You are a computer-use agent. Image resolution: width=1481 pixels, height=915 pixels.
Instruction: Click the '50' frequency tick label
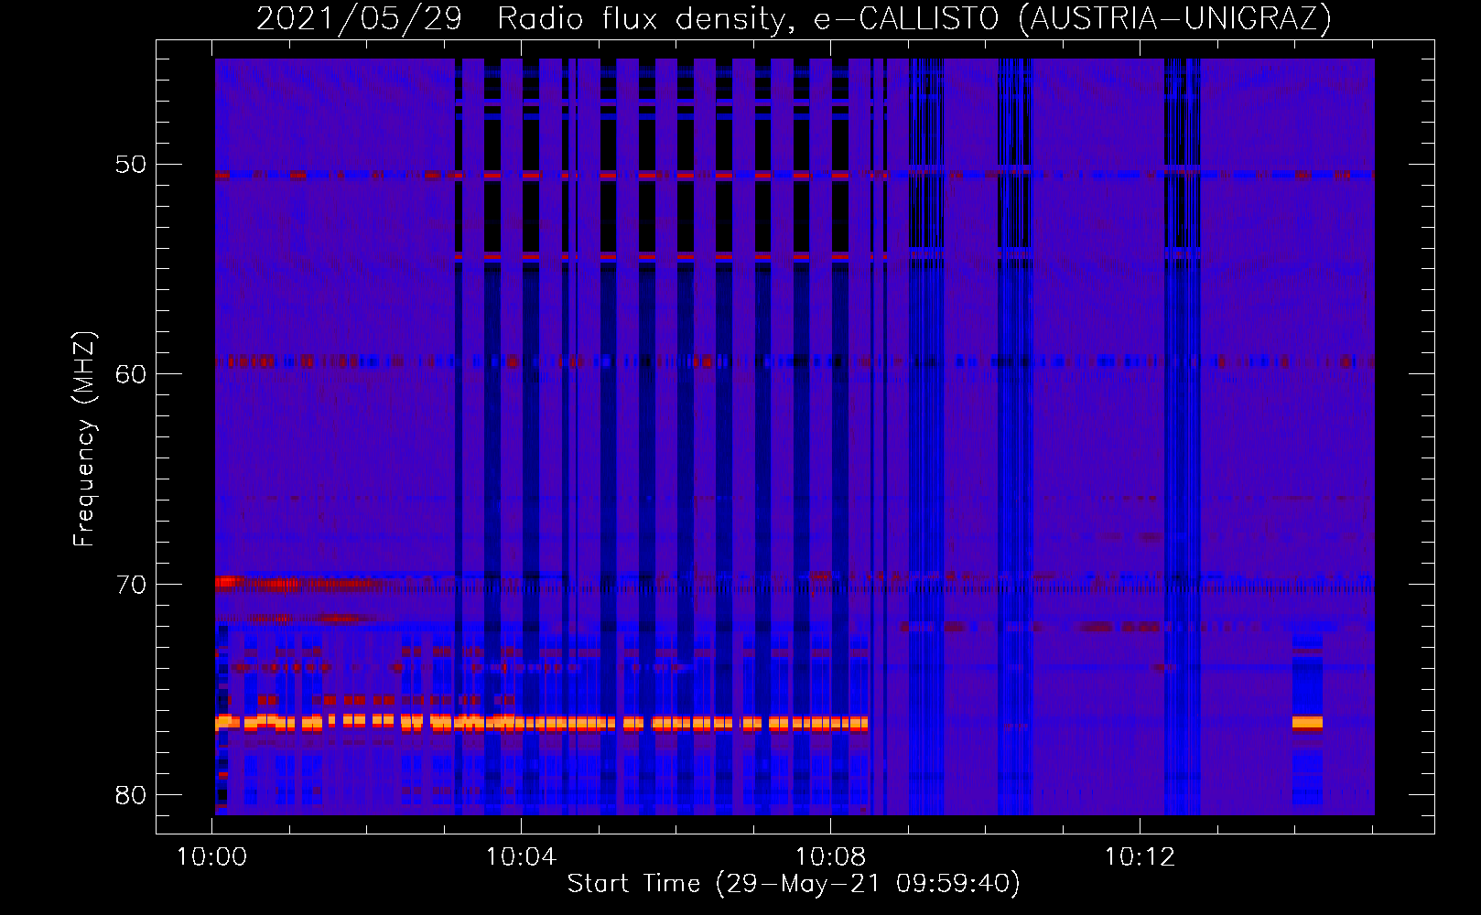pos(131,165)
